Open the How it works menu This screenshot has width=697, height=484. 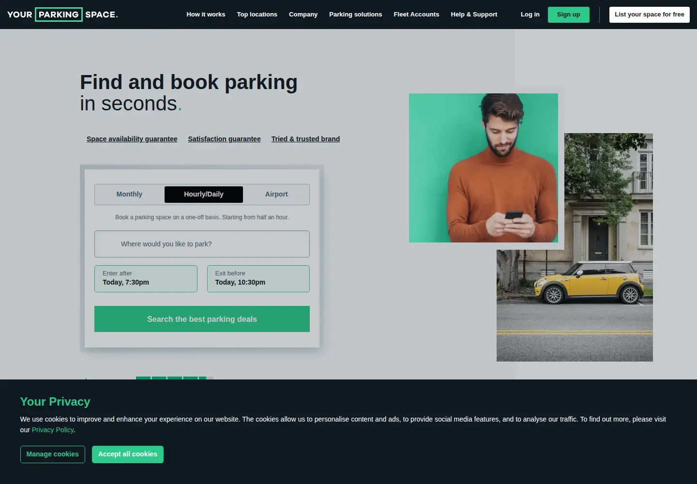click(x=206, y=15)
